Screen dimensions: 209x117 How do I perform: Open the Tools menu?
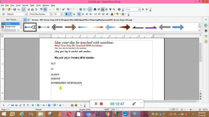coord(39,5)
